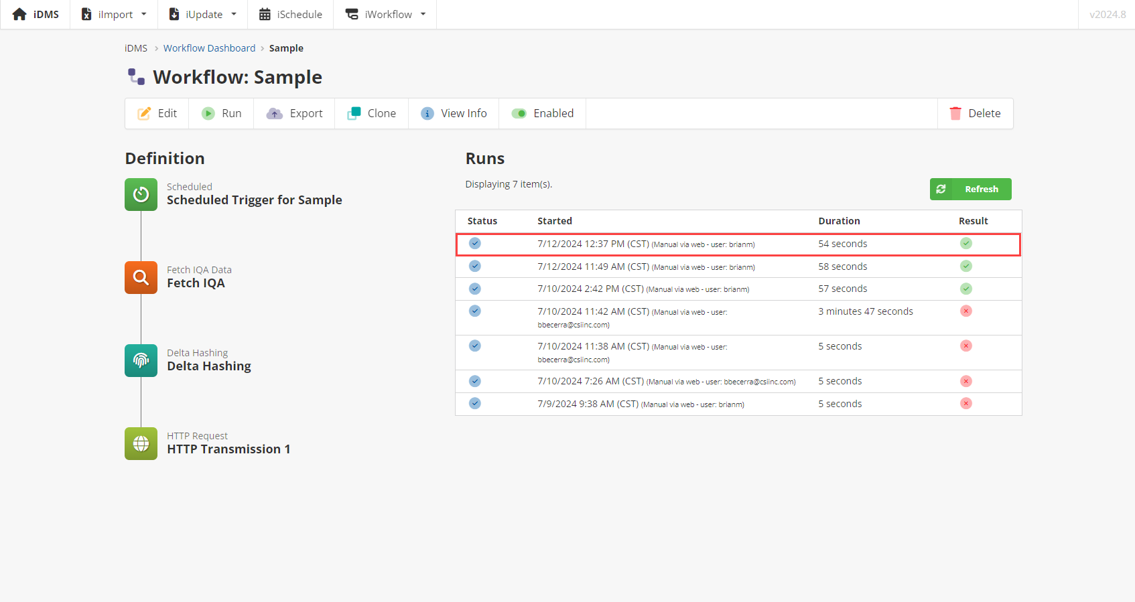The height and width of the screenshot is (602, 1135).
Task: Select the Delta Hashing fingerprint icon
Action: pyautogui.click(x=141, y=360)
